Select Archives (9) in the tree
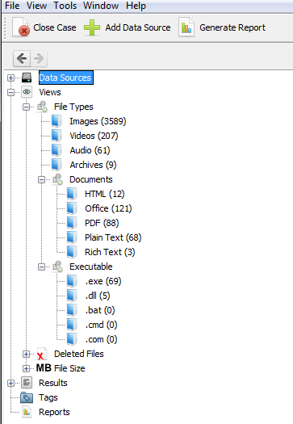This screenshot has width=293, height=424. click(x=93, y=165)
